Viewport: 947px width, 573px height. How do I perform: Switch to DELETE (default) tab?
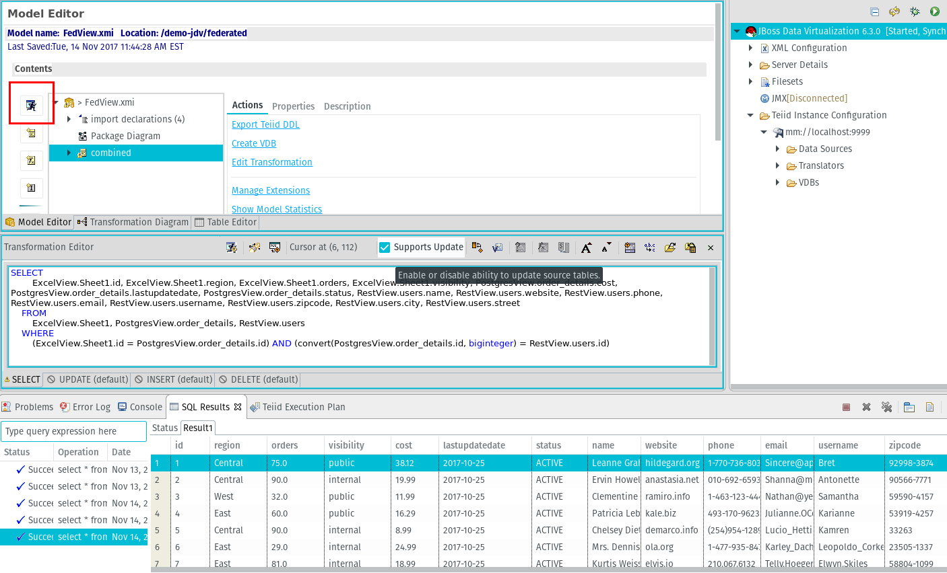[x=257, y=379]
